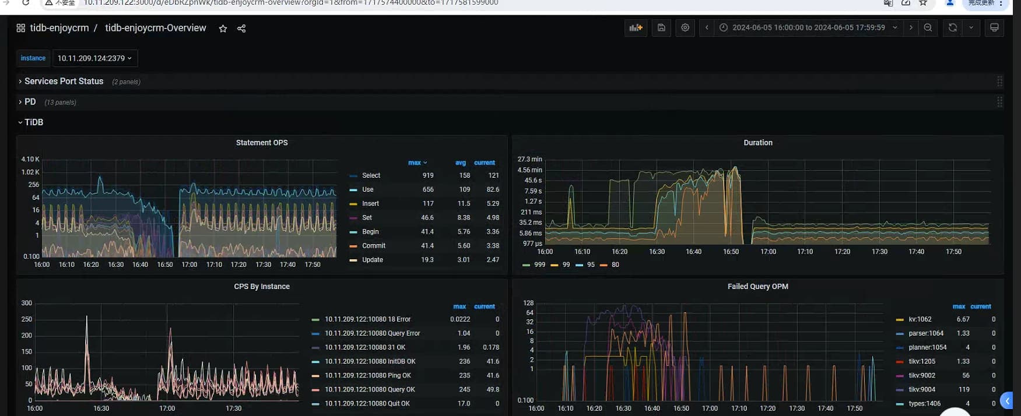This screenshot has height=416, width=1021.
Task: Collapse the TiDB row
Action: pos(33,122)
